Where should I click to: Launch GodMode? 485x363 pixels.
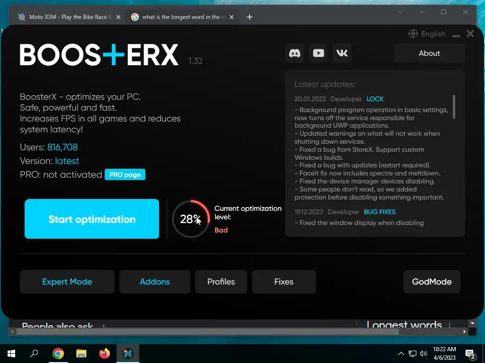(x=432, y=282)
